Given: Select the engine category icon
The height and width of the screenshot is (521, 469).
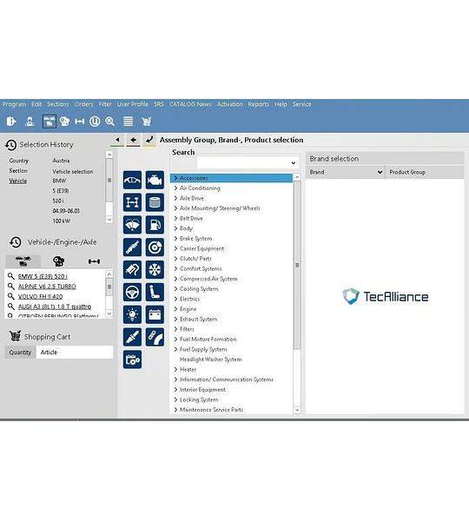Looking at the screenshot, I should (155, 180).
